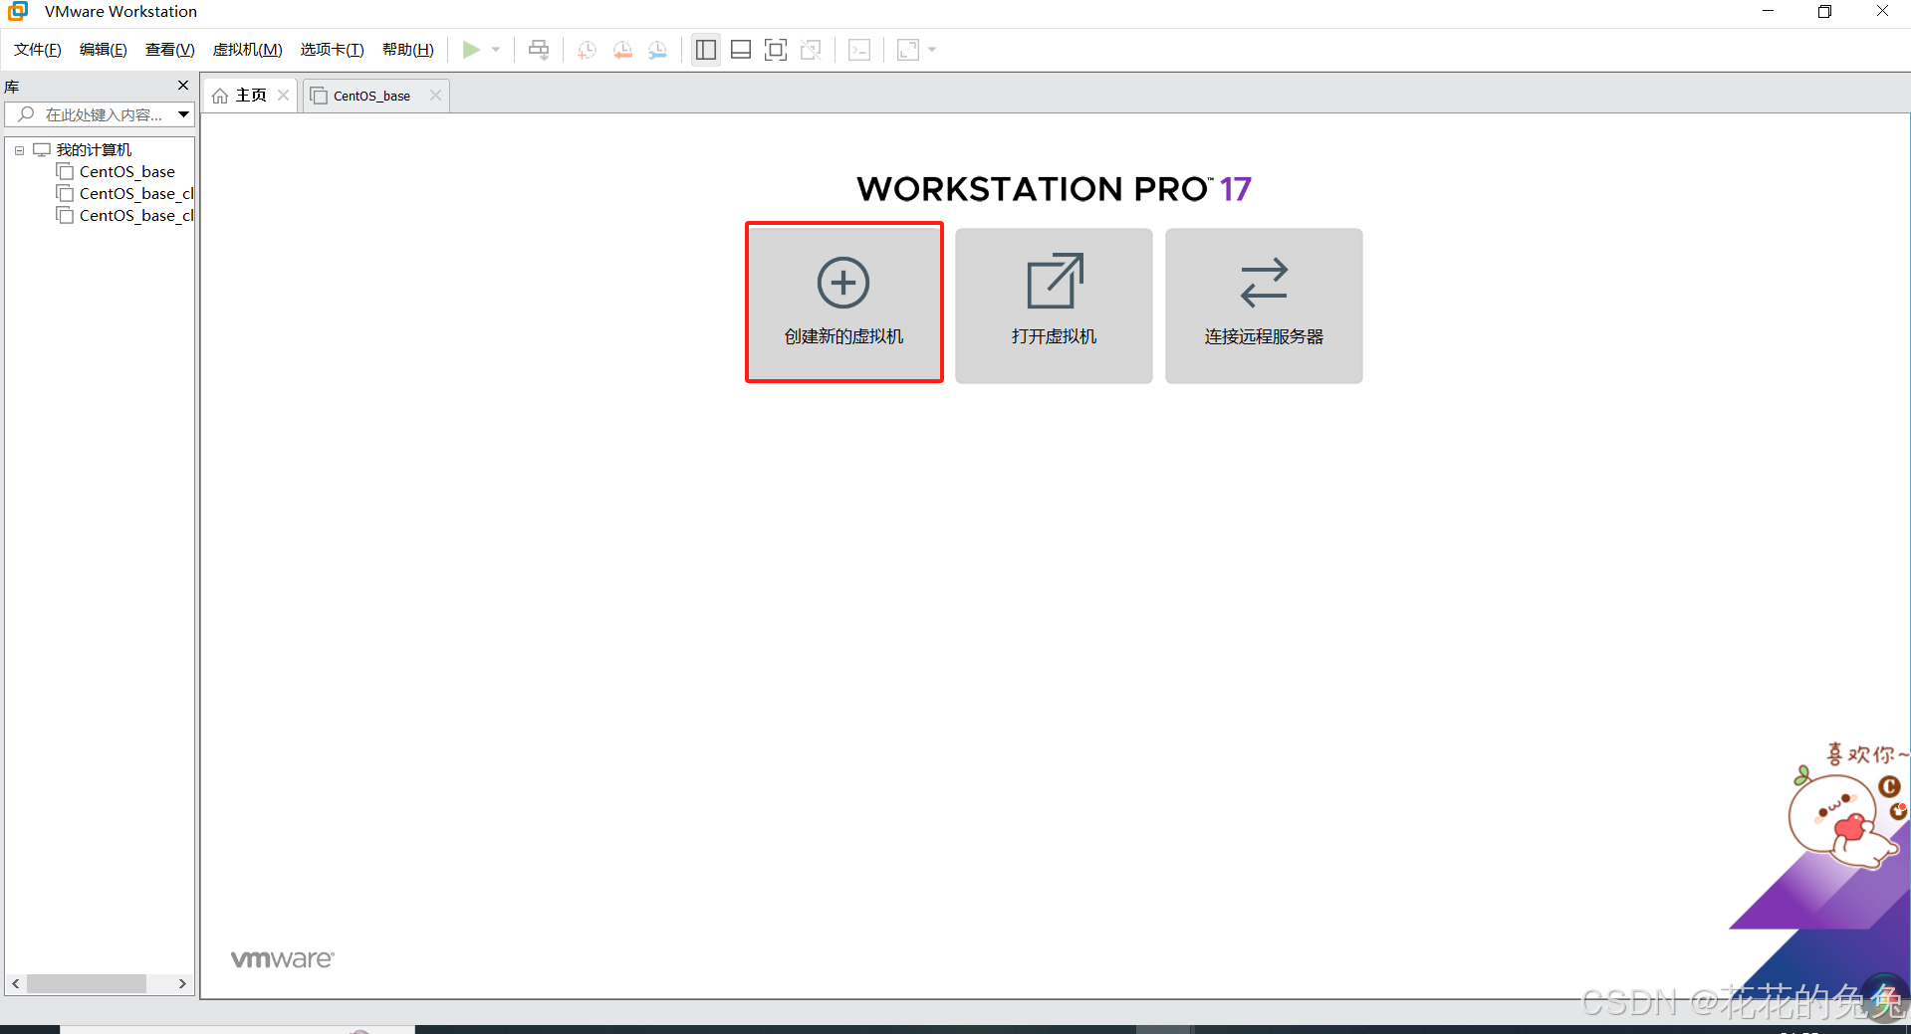Click the full screen mode icon

point(776,50)
